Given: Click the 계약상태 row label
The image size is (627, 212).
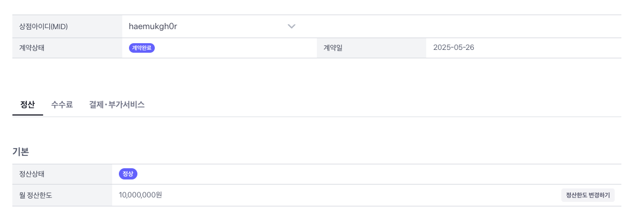Looking at the screenshot, I should click(x=30, y=48).
